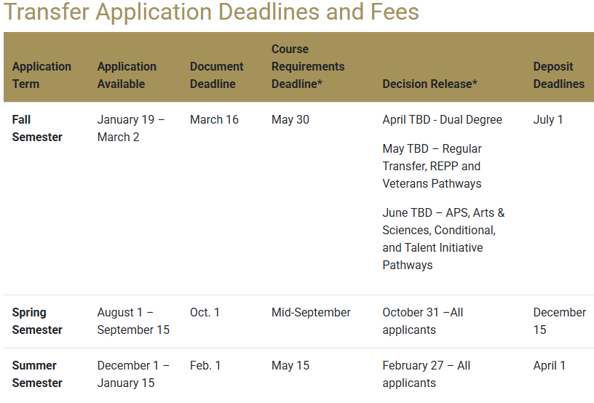Select 'Course Requirements Deadline*' header

click(308, 66)
